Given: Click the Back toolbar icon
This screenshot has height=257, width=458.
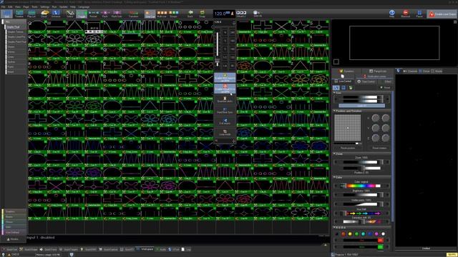Looking at the screenshot, I should 190,14.
